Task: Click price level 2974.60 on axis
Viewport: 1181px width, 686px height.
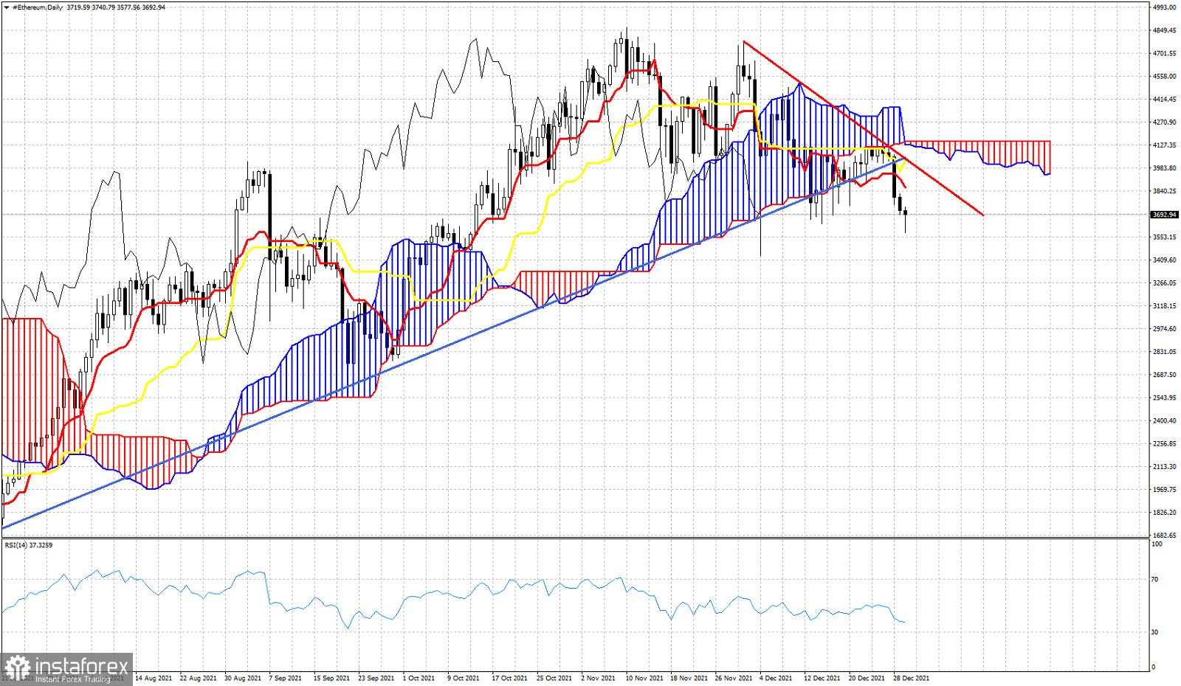Action: point(1165,328)
